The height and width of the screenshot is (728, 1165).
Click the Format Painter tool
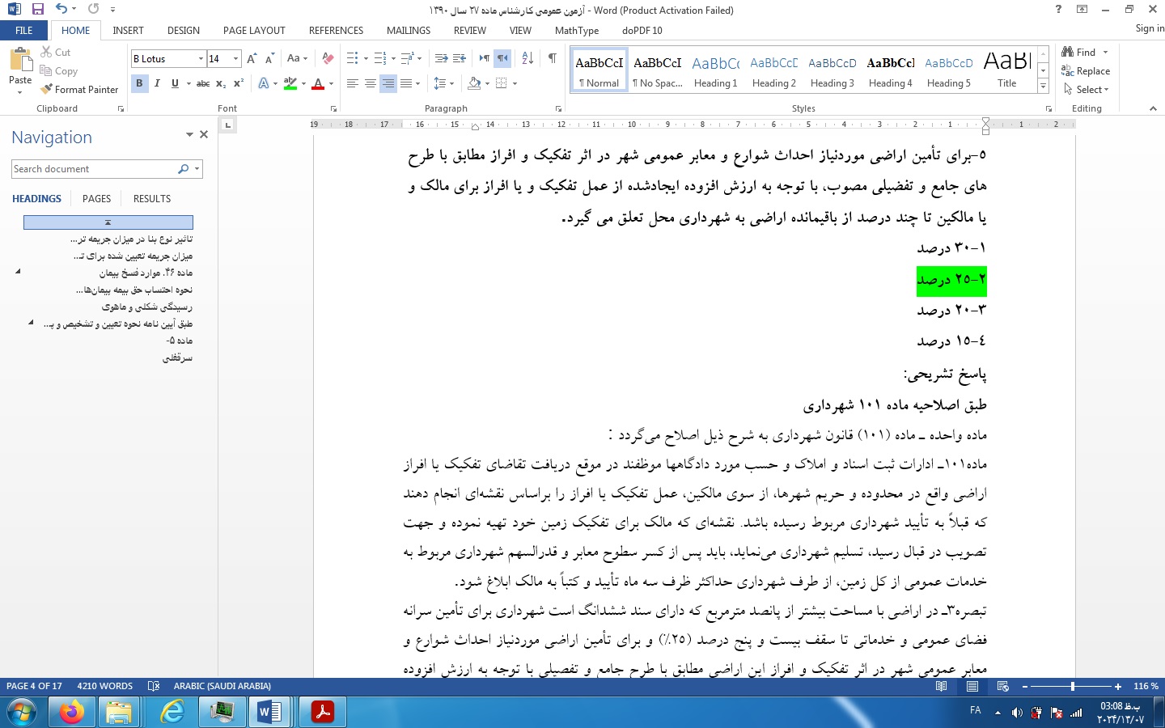pyautogui.click(x=79, y=89)
